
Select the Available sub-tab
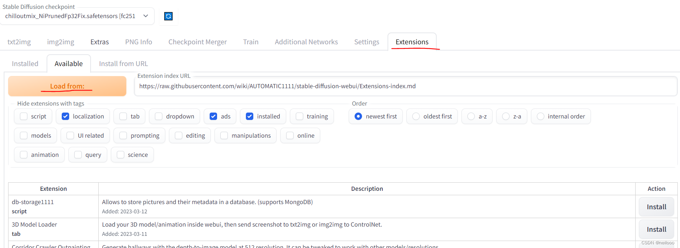(69, 64)
